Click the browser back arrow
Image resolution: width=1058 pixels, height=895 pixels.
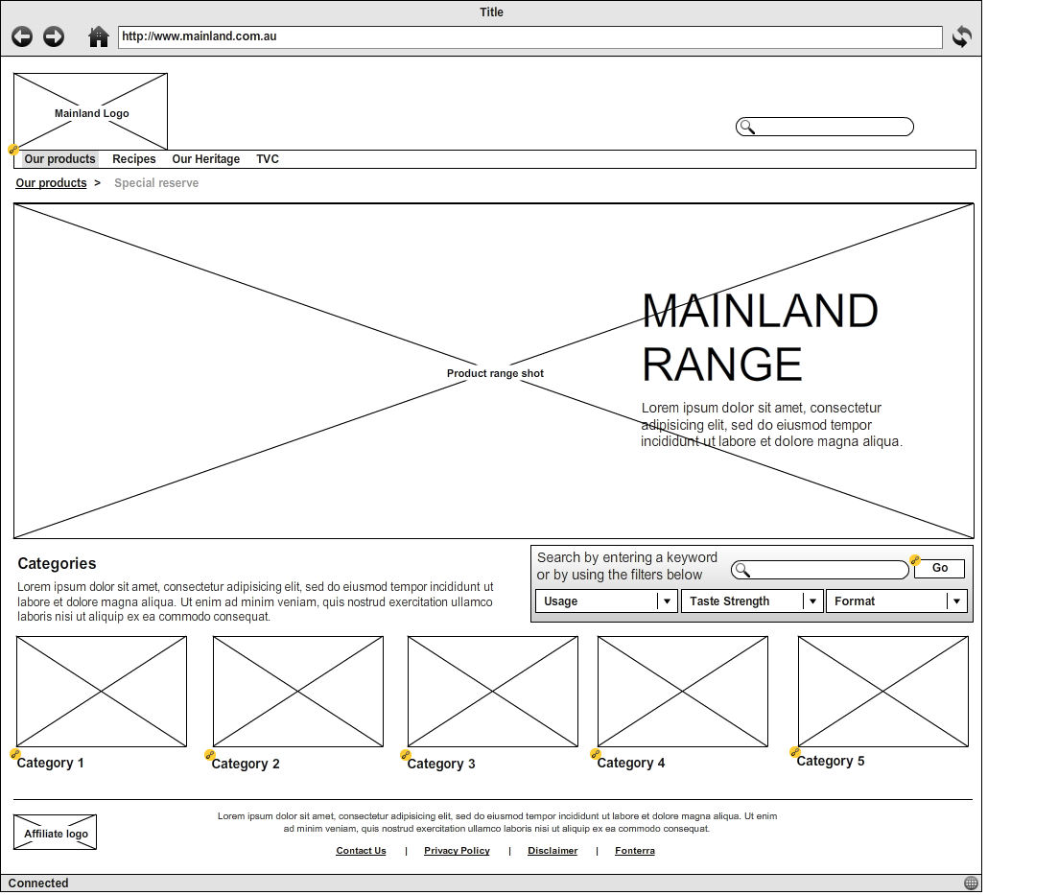[22, 36]
